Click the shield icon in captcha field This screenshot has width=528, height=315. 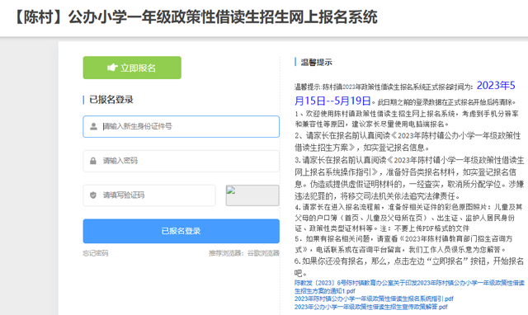pos(93,195)
